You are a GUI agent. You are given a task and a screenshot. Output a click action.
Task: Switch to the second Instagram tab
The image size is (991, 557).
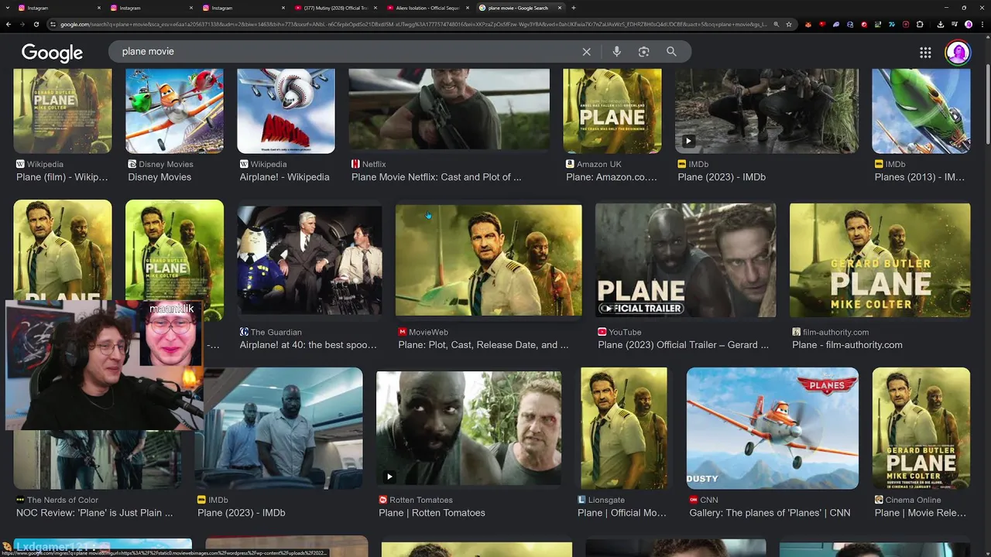(x=152, y=8)
